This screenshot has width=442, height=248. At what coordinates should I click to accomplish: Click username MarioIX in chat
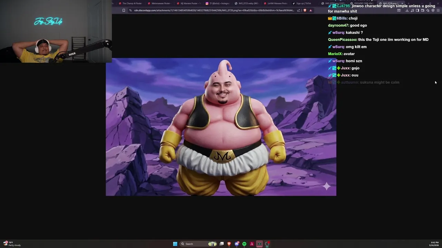click(x=335, y=54)
